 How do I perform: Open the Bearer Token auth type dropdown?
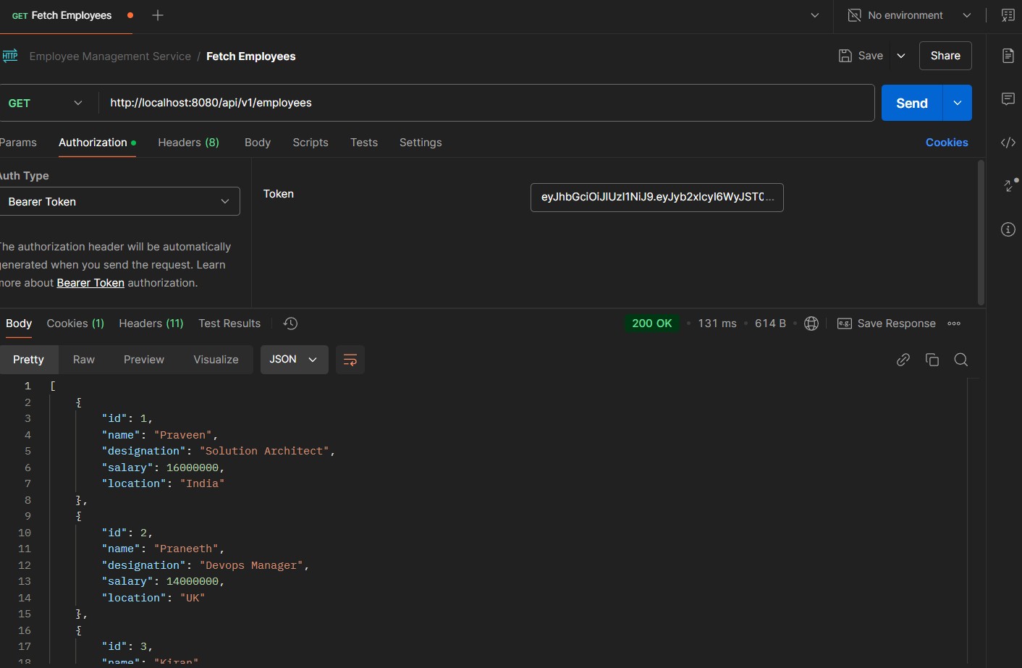[x=119, y=201]
